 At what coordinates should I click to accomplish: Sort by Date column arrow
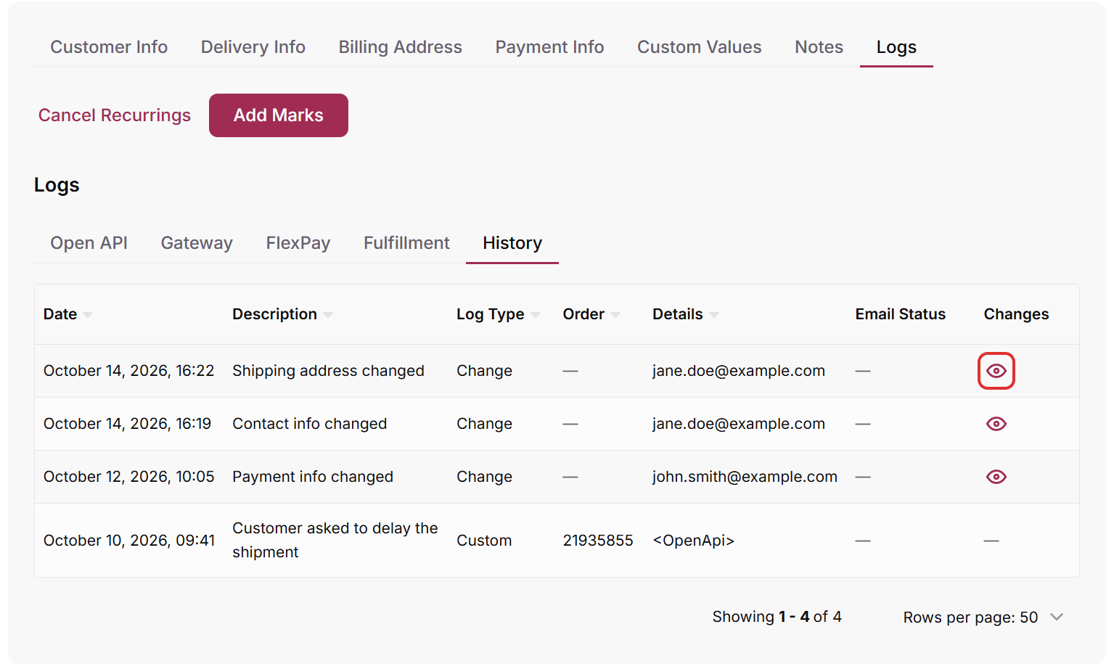88,315
